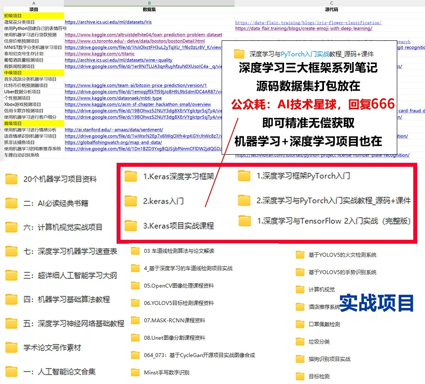
Task: Open the create-emoji-with-deep-learning source link
Action: pyautogui.click(x=304, y=28)
